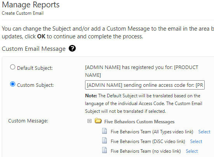Click into the Custom Subject text field
The image size is (214, 157).
click(145, 85)
